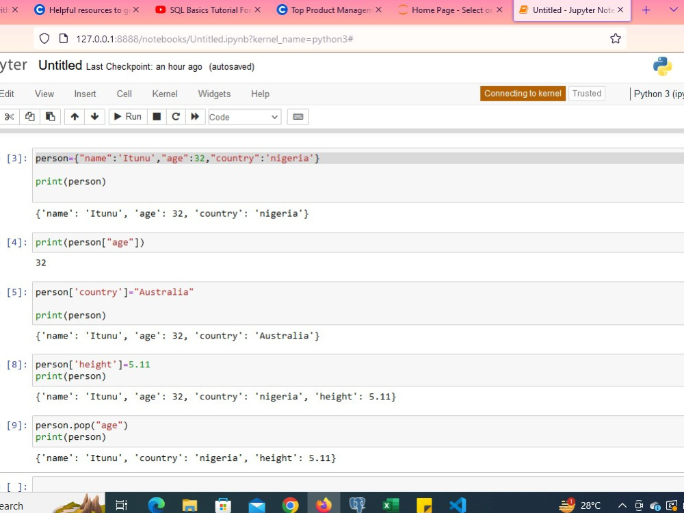Run the selected cell
The width and height of the screenshot is (684, 513).
click(x=127, y=116)
